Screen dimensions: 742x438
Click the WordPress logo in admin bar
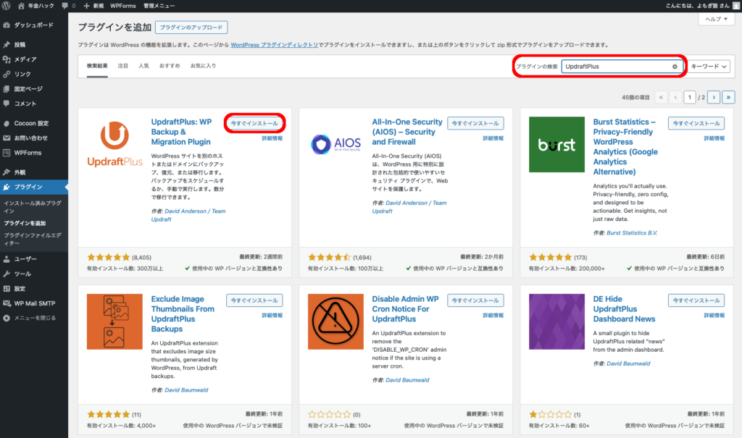[x=7, y=6]
